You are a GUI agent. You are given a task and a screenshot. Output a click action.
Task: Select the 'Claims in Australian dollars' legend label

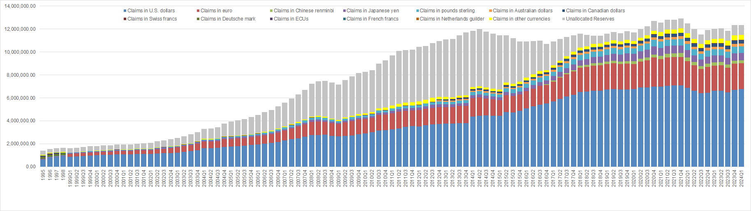click(522, 11)
